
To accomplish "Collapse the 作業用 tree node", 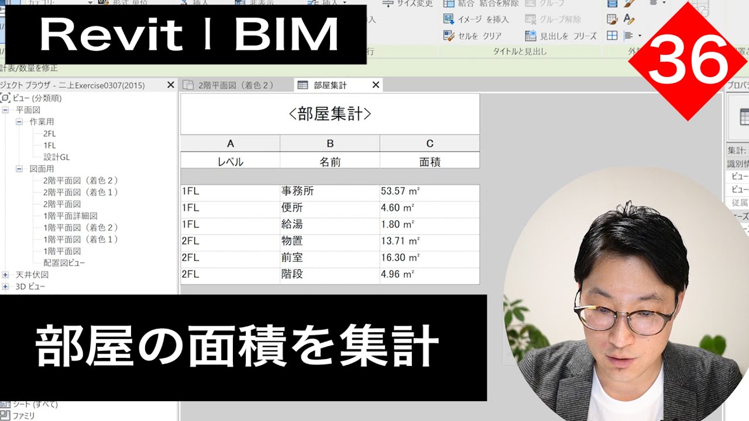I will [19, 122].
